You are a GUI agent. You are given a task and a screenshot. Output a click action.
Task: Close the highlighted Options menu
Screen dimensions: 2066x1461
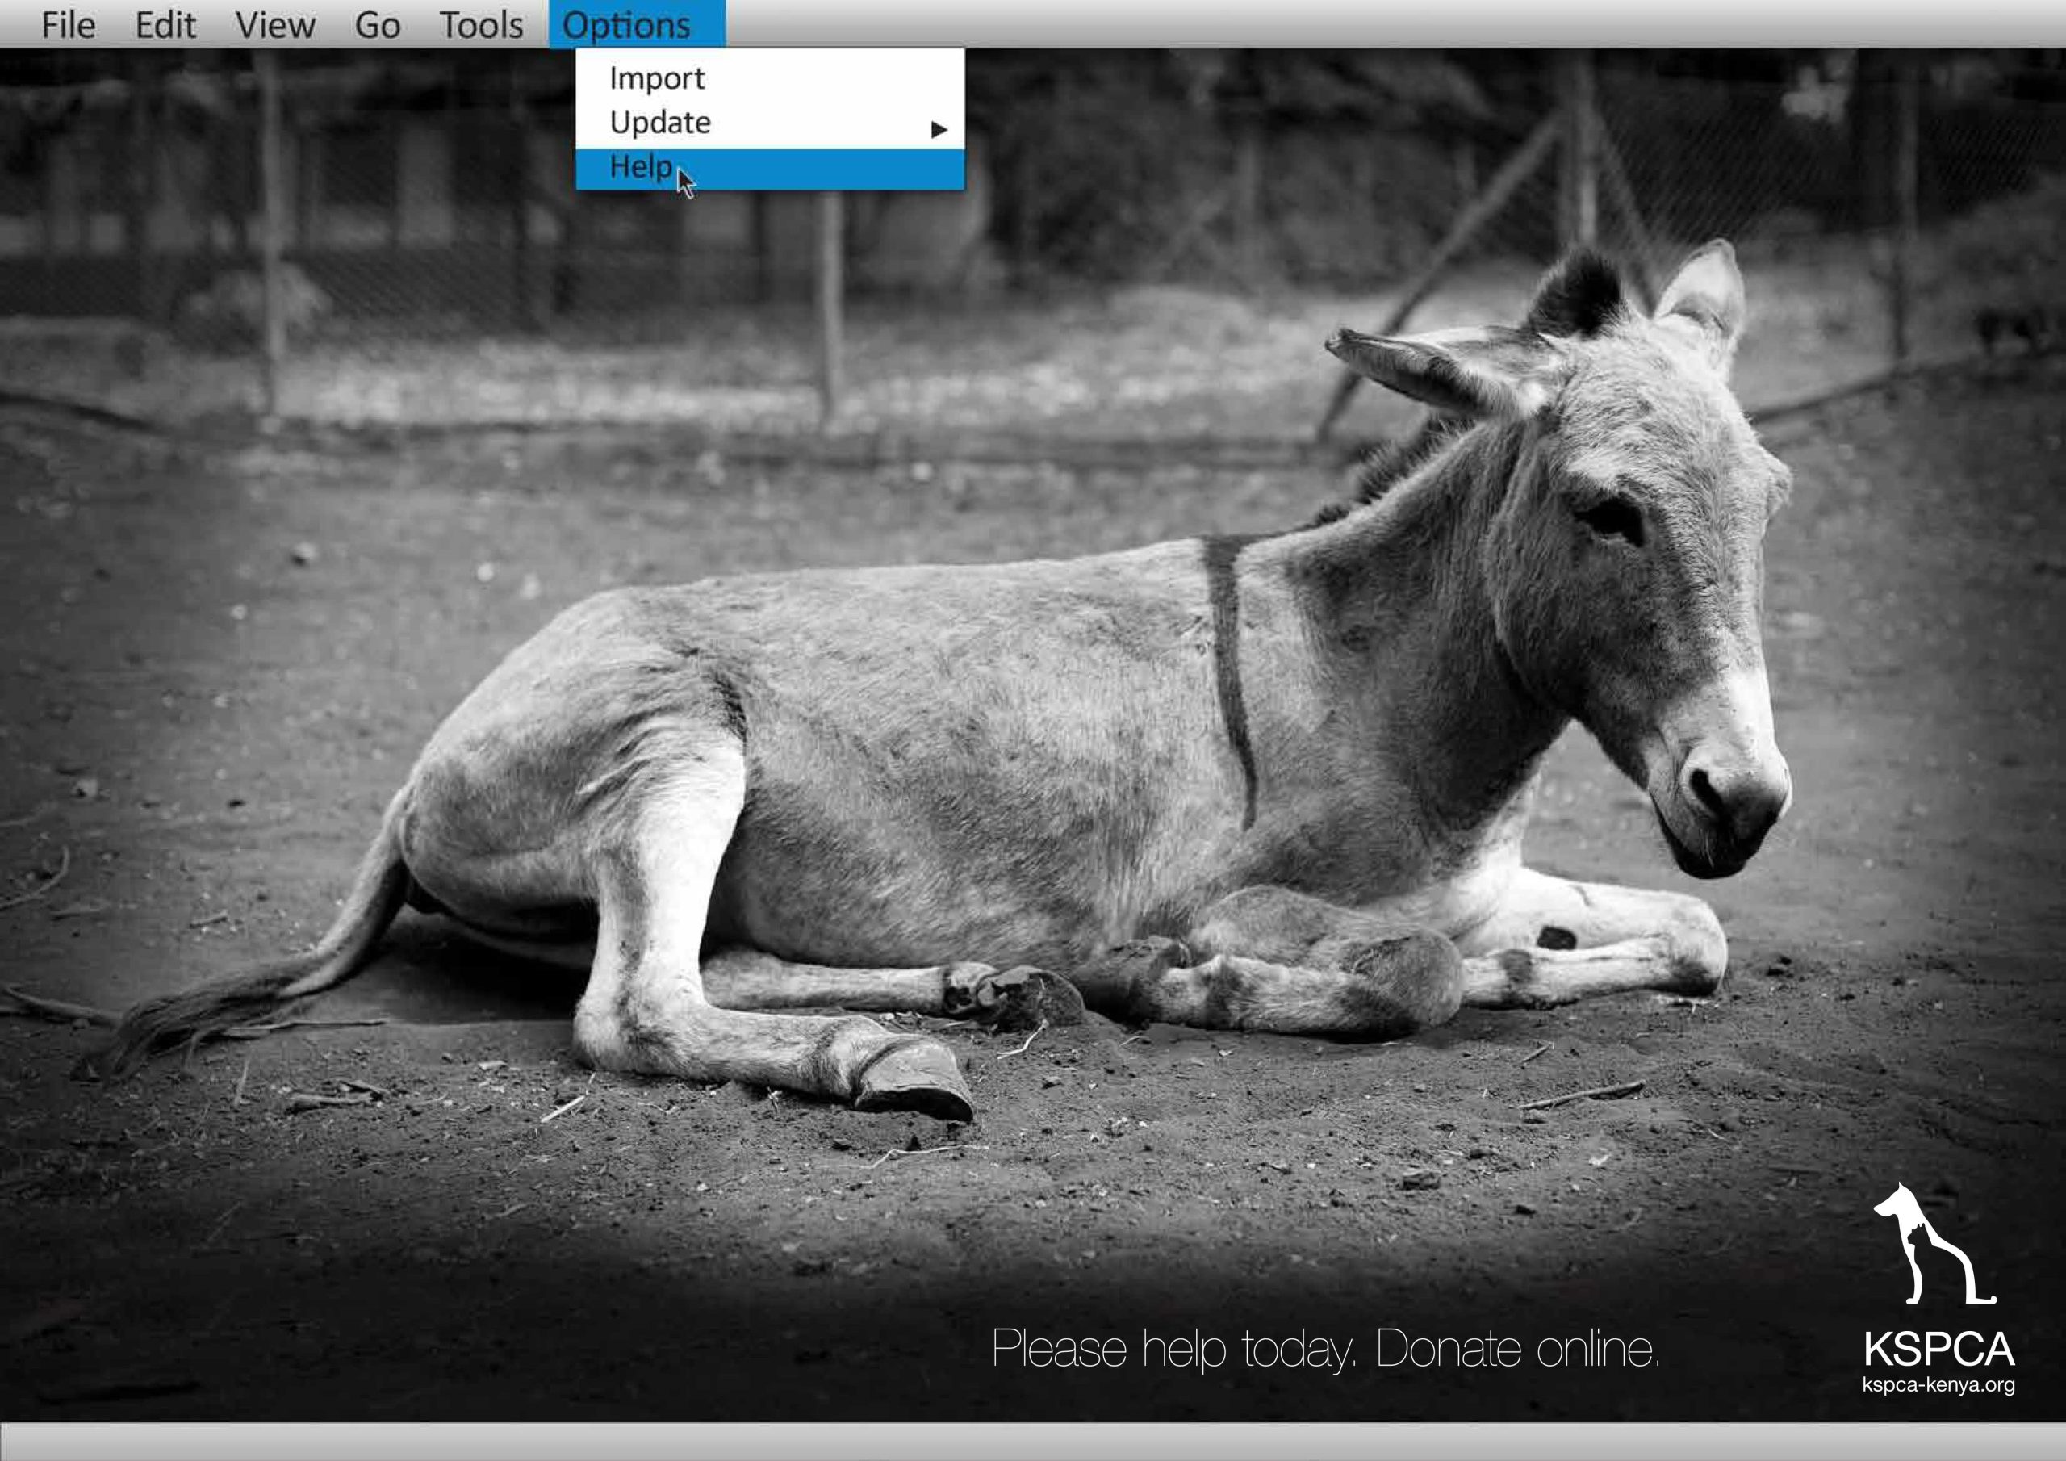click(636, 25)
